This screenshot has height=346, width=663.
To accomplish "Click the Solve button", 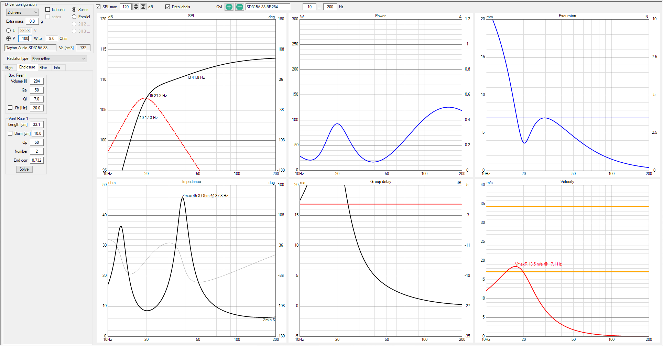I will pos(24,169).
